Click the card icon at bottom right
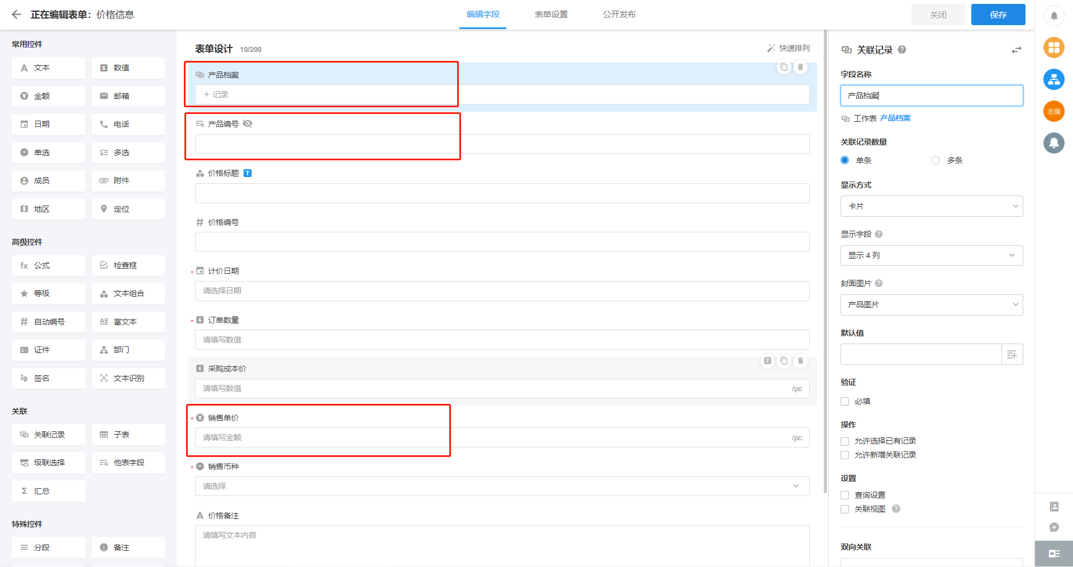 [x=1054, y=554]
